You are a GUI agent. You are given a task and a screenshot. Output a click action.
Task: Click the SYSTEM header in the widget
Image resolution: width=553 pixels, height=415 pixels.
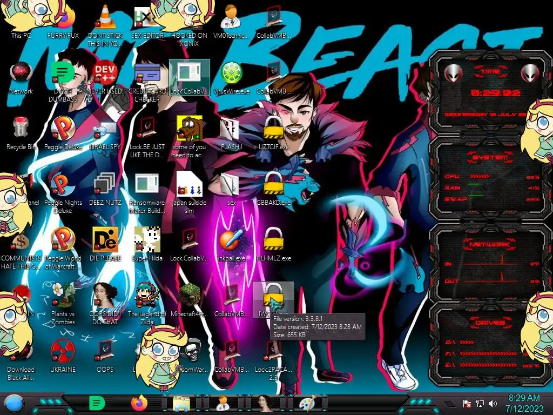coord(490,157)
